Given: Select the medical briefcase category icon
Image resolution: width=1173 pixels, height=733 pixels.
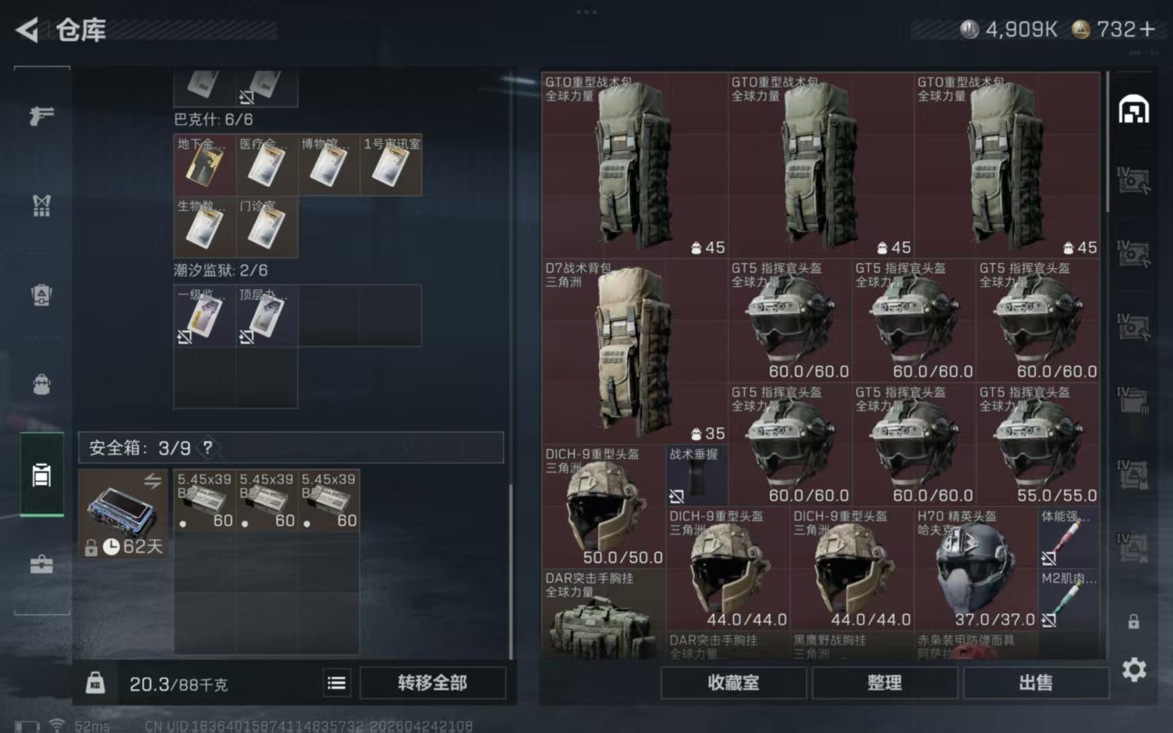Looking at the screenshot, I should 41,564.
